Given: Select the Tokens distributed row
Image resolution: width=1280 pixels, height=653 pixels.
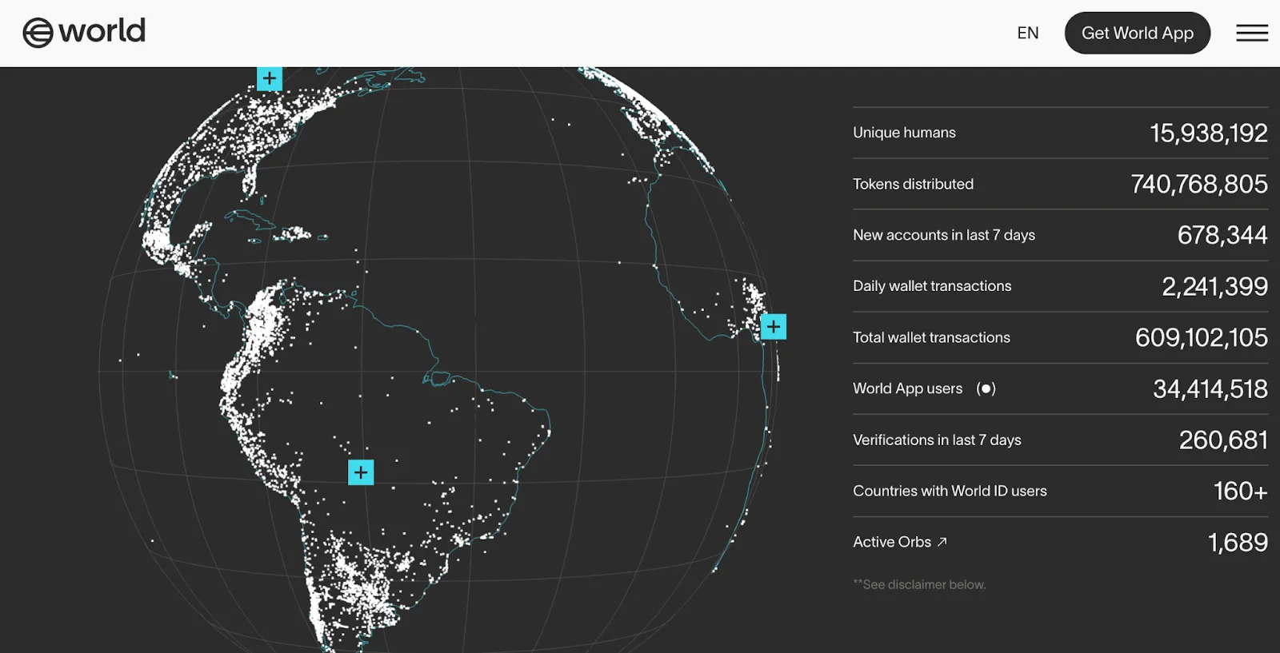Looking at the screenshot, I should (x=1060, y=184).
